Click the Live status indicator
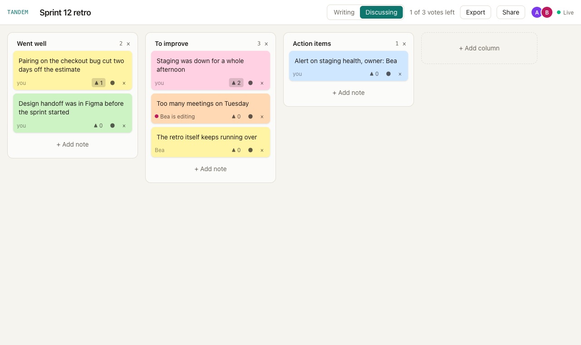Screen dimensions: 581x345 click(565, 13)
